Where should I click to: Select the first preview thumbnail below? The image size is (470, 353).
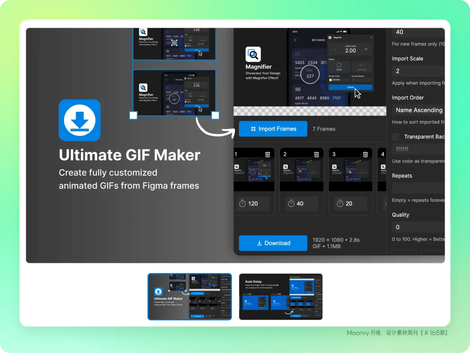(x=190, y=297)
